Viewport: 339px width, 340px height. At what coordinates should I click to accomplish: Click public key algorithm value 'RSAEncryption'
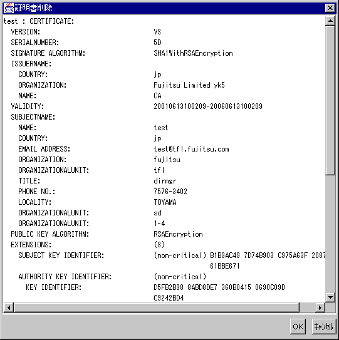point(178,234)
